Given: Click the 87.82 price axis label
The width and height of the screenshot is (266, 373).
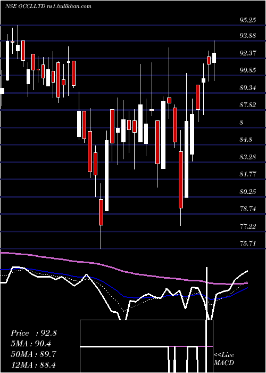Looking at the screenshot, I should click(x=248, y=105).
